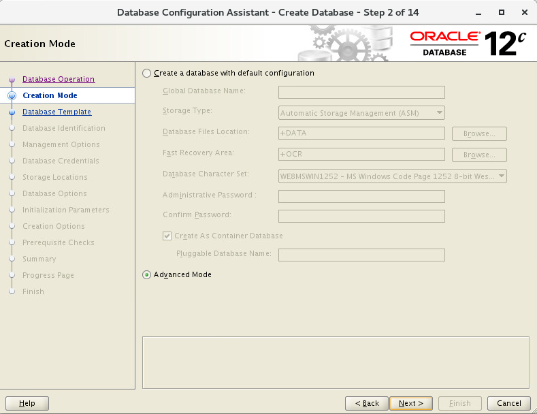537x414 pixels.
Task: Click the Storage Locations step
Action: click(x=55, y=177)
